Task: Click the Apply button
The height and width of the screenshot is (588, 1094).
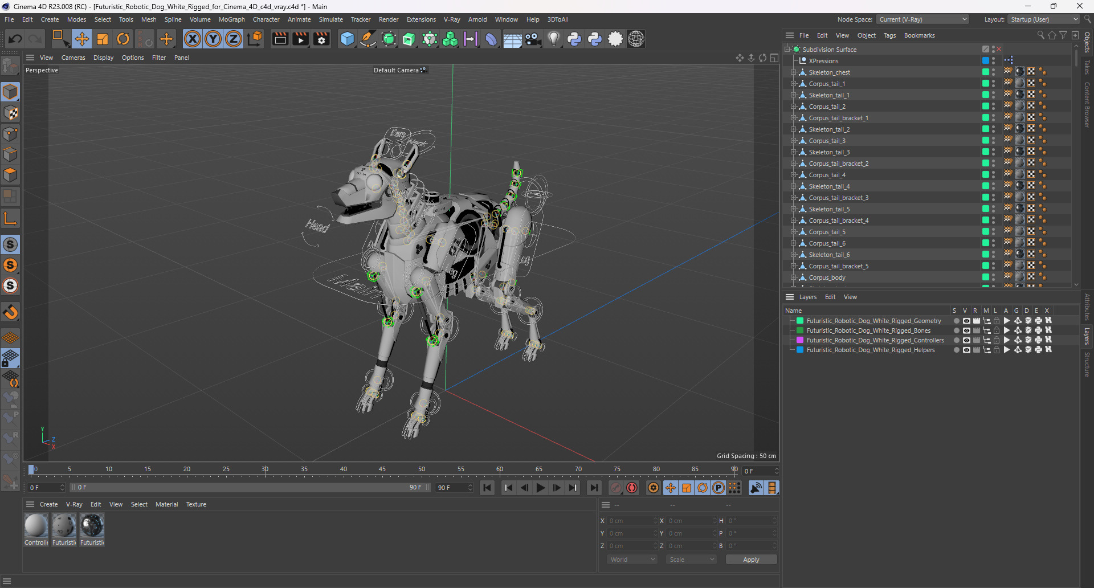Action: 751,560
